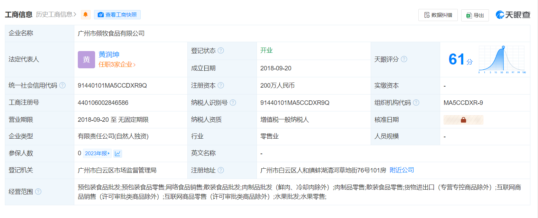Click establishment date 2018-09-20 in 成立日期 row

tap(276, 68)
